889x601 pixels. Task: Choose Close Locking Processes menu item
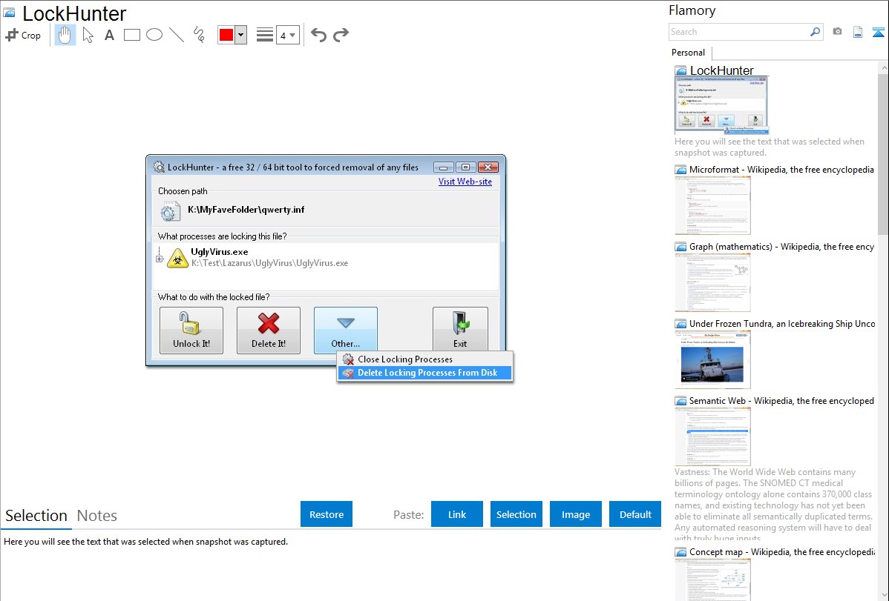[x=425, y=359]
